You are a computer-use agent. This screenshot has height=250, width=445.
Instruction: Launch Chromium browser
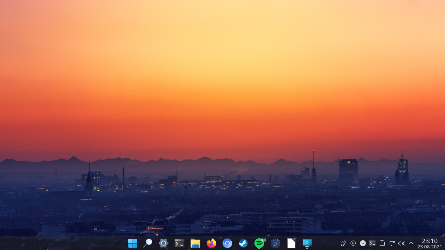[x=227, y=243]
